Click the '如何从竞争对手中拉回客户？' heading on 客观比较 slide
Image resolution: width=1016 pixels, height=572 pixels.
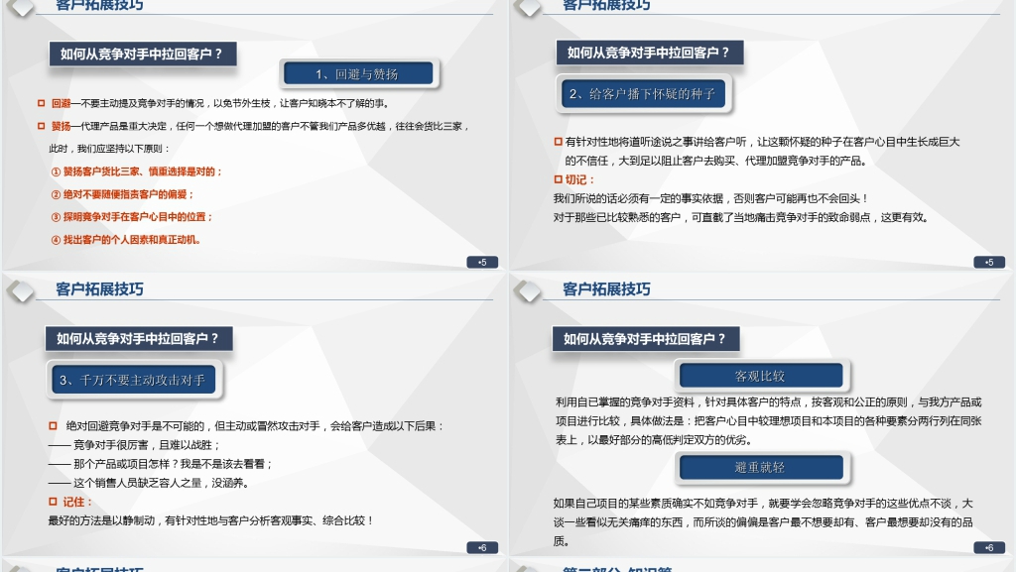(x=645, y=338)
